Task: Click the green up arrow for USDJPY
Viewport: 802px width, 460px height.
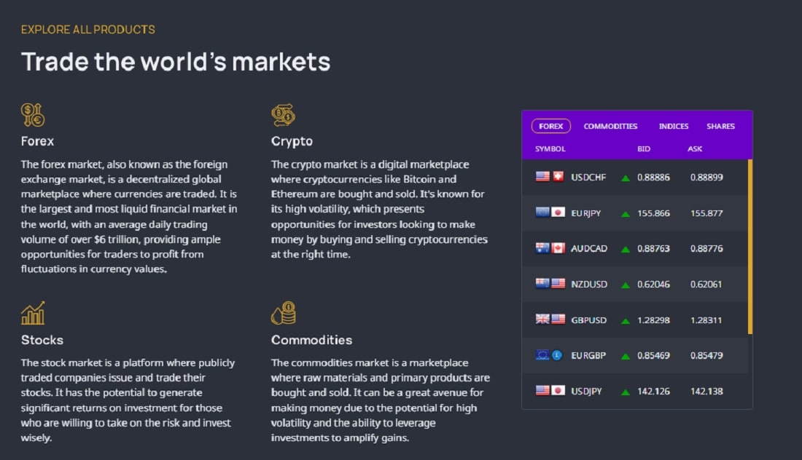Action: tap(625, 392)
